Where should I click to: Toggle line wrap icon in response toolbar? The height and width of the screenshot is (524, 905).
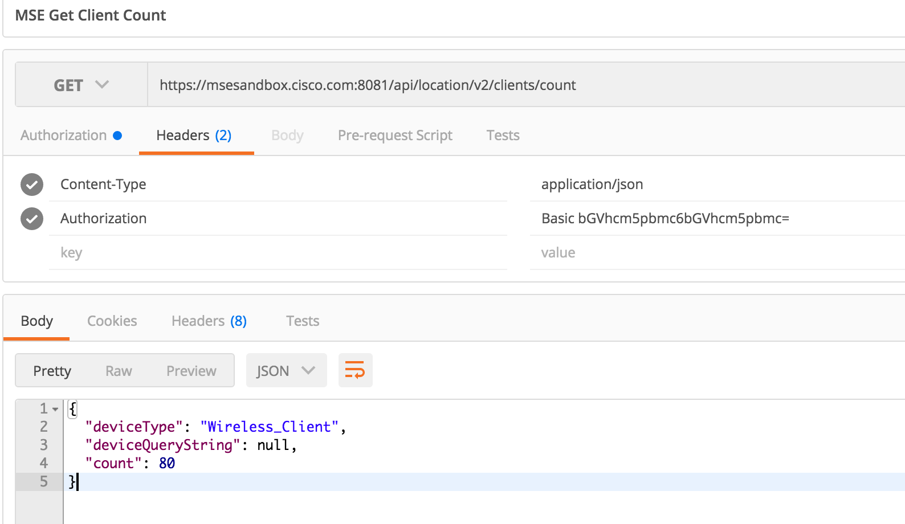(355, 370)
